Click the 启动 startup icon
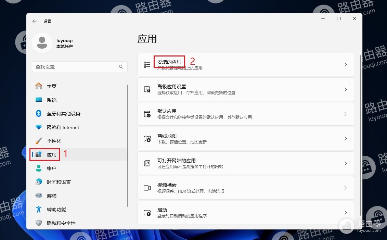387x240 pixels. click(147, 213)
